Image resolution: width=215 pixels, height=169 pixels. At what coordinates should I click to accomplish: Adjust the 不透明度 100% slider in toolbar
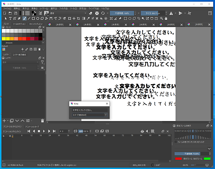(x=122, y=13)
